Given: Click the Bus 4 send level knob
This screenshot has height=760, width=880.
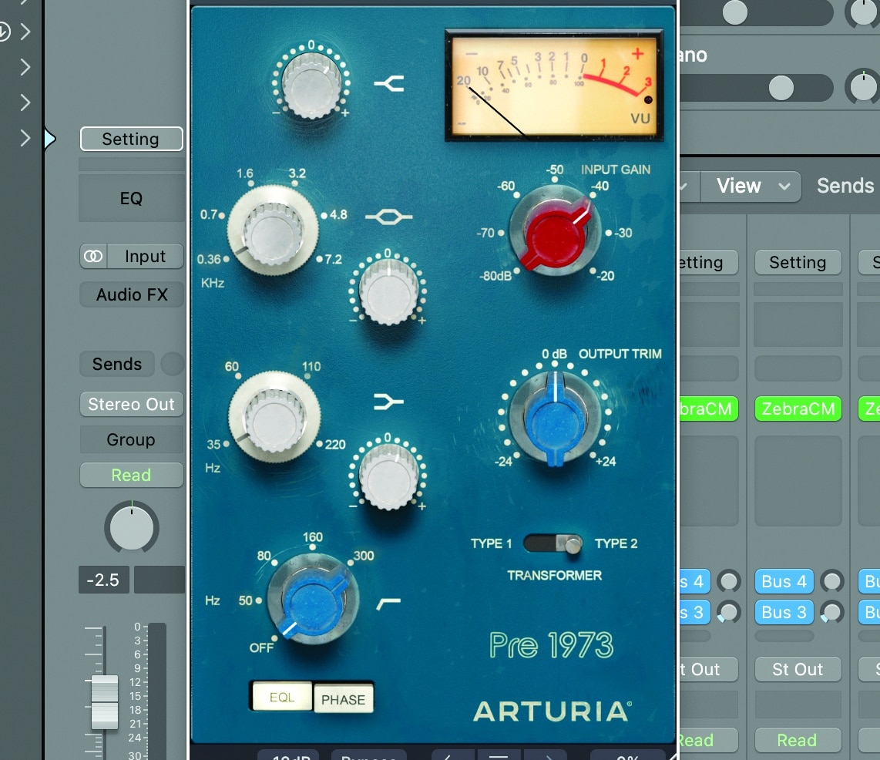Looking at the screenshot, I should pyautogui.click(x=831, y=581).
